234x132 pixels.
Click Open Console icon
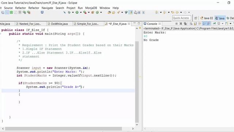tap(227, 23)
